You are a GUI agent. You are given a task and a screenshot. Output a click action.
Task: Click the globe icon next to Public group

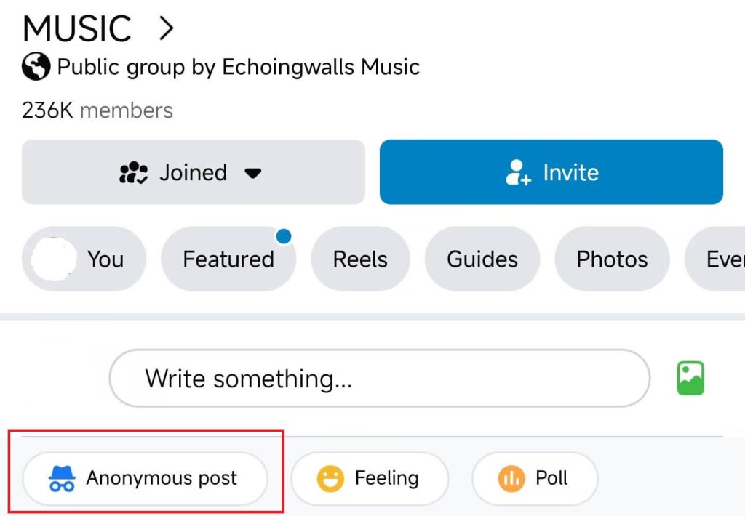36,66
